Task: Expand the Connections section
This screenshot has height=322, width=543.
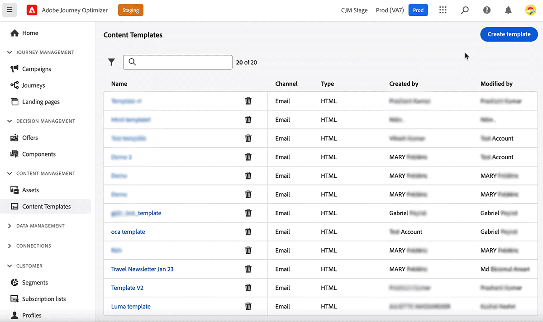Action: (x=10, y=246)
